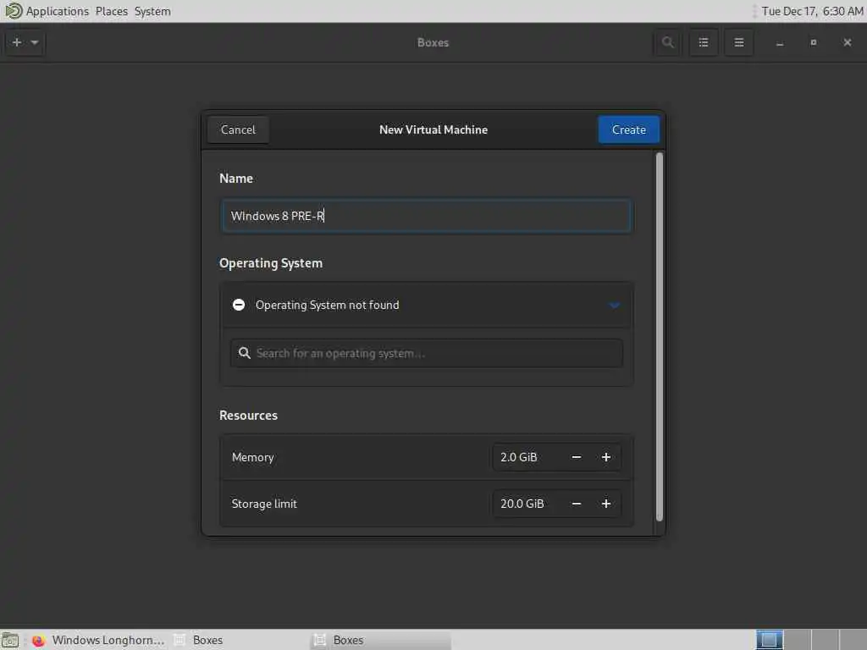Viewport: 867px width, 650px height.
Task: Close the Boxes window
Action: (x=847, y=42)
